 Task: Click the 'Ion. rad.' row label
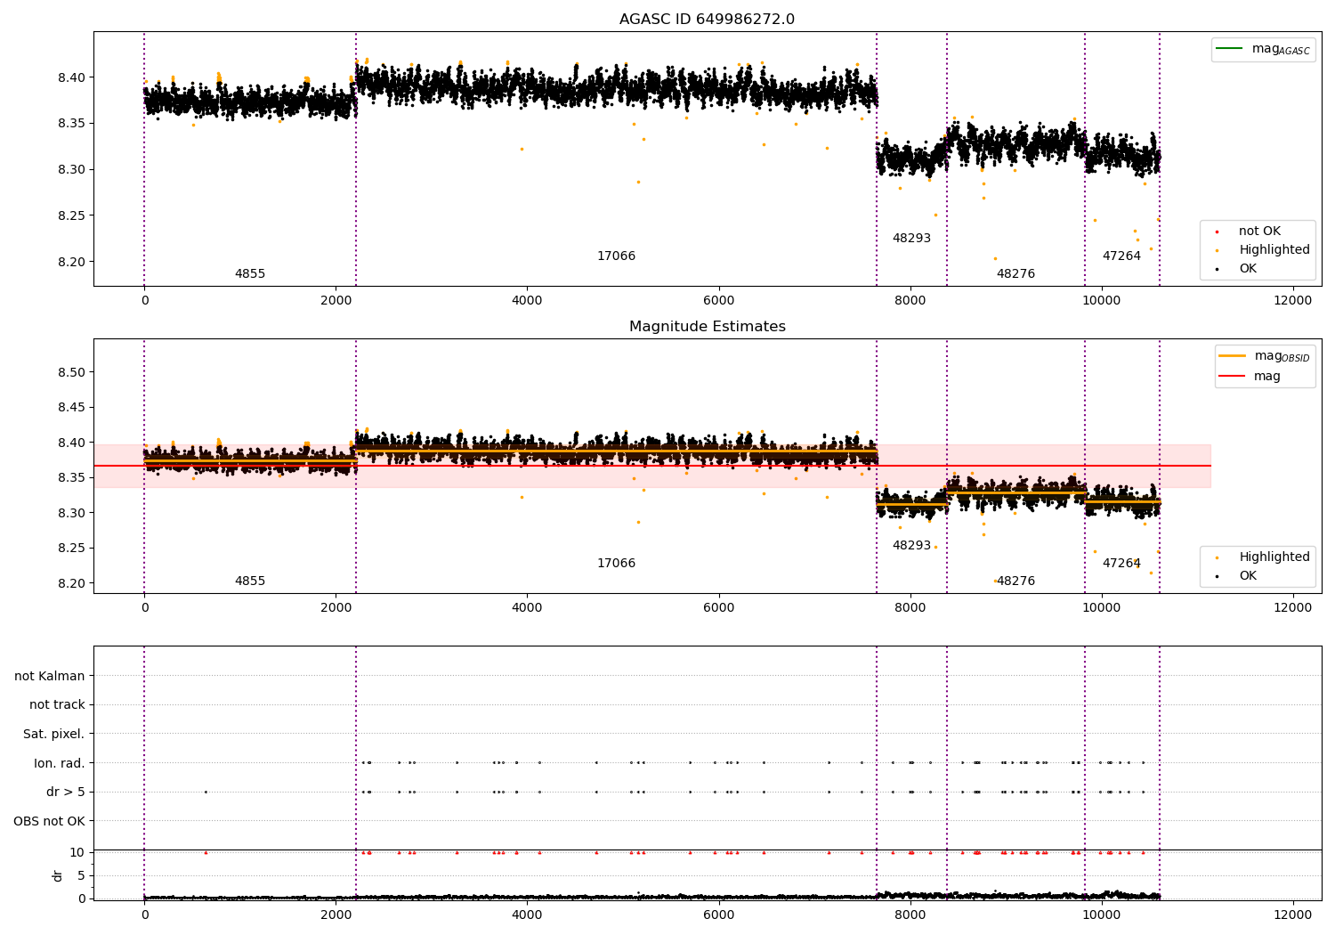(60, 763)
